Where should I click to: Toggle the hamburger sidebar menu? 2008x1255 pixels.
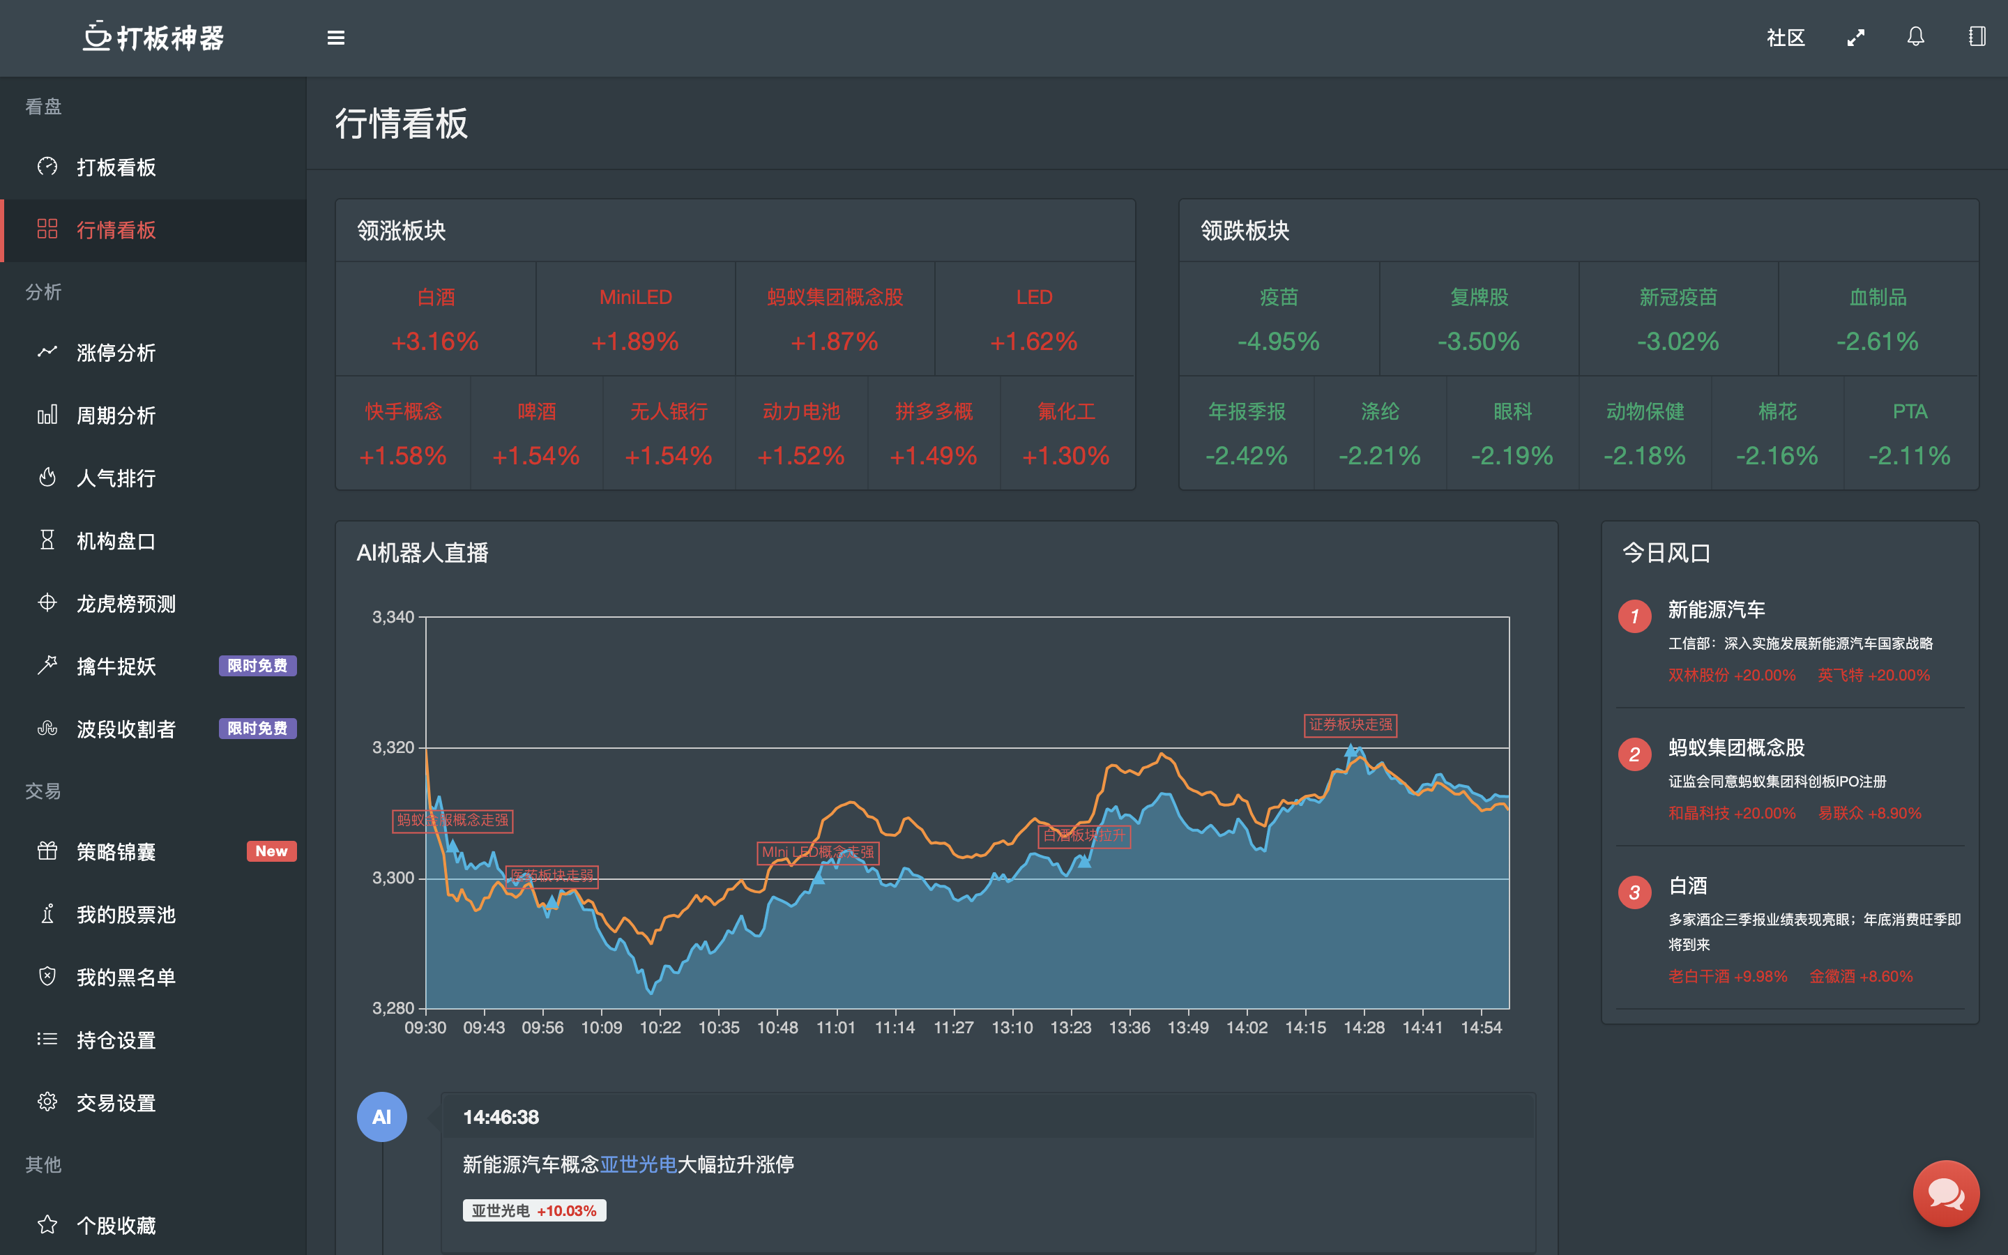click(x=335, y=38)
